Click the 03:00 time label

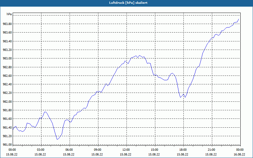coord(41,150)
